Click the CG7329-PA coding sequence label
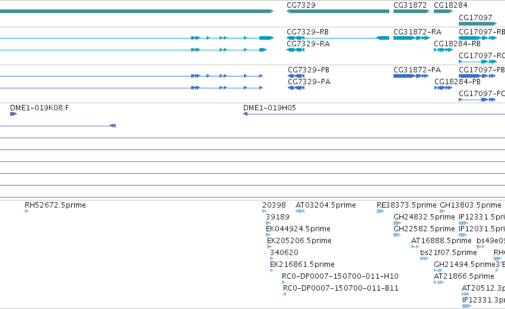This screenshot has height=309, width=505. coord(309,82)
